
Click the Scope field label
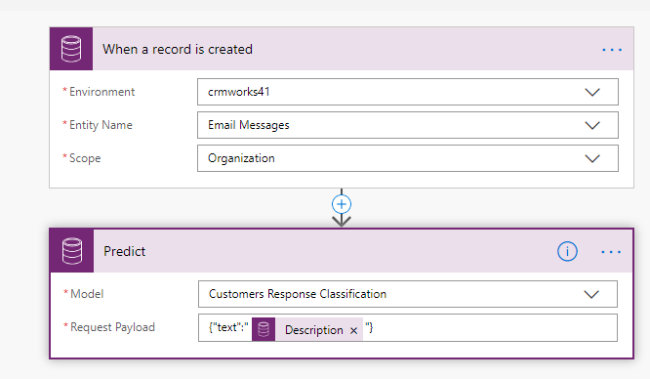85,158
